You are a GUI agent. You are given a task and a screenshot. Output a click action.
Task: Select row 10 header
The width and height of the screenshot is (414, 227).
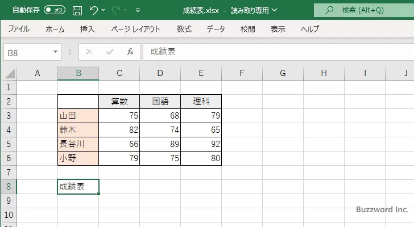pos(9,215)
